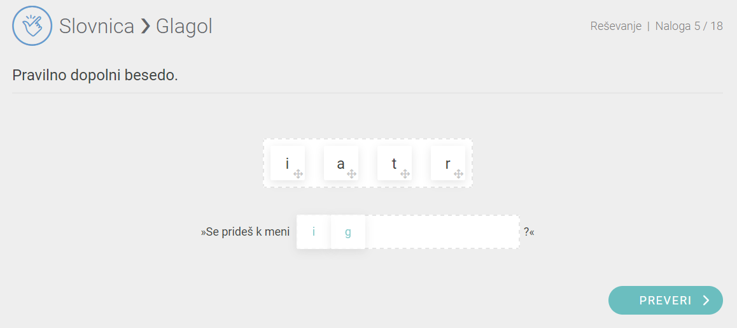Click the arrow icon on the Preveri button
Screen dimensions: 737x328
pos(706,301)
